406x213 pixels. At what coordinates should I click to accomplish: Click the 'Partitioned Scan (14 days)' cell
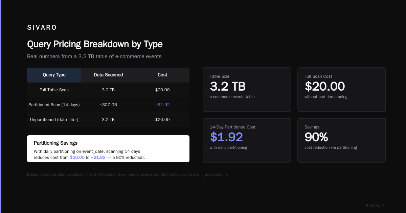coord(54,105)
